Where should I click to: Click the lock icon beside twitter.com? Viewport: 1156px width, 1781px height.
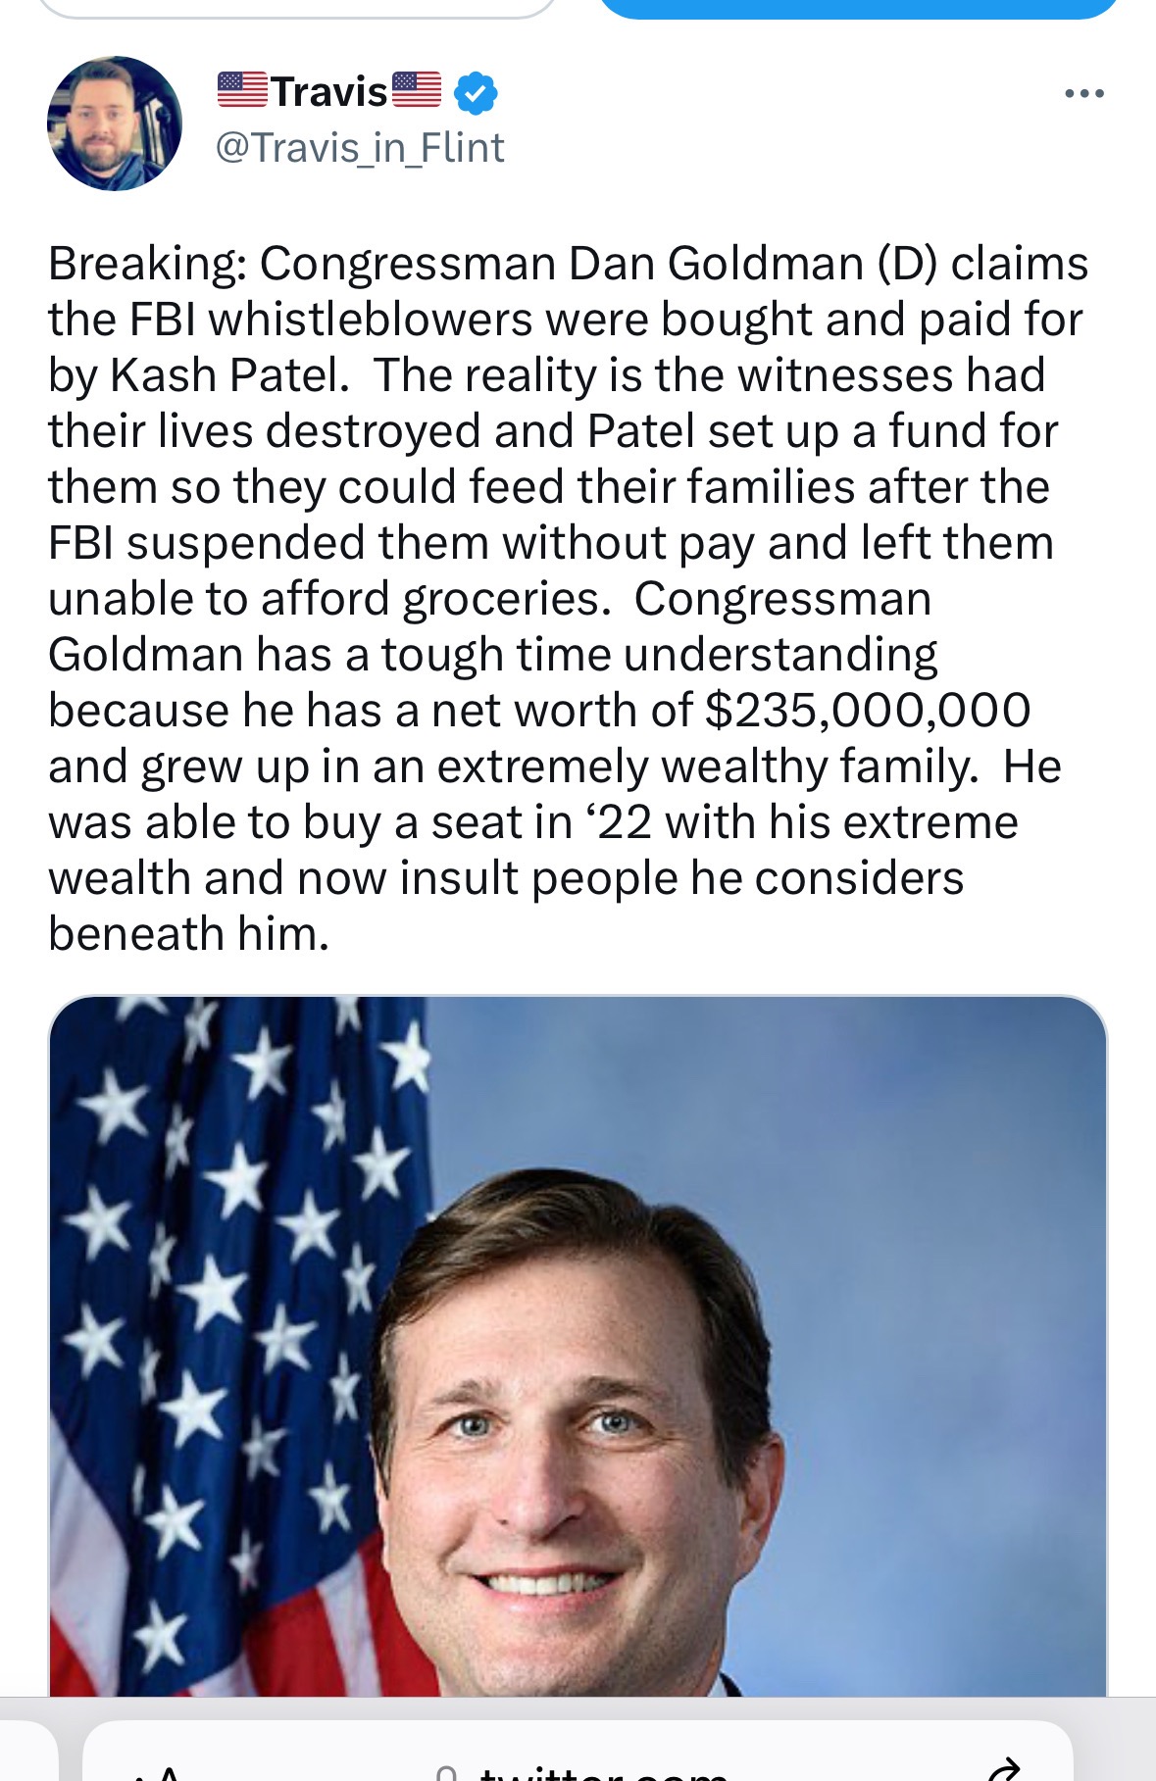click(447, 1773)
